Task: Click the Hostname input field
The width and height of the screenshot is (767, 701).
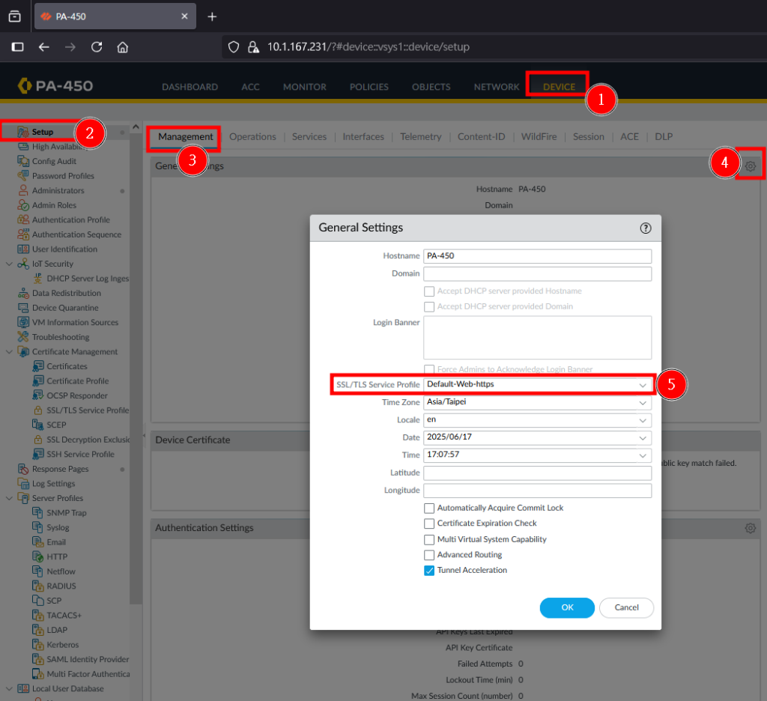Action: 537,256
